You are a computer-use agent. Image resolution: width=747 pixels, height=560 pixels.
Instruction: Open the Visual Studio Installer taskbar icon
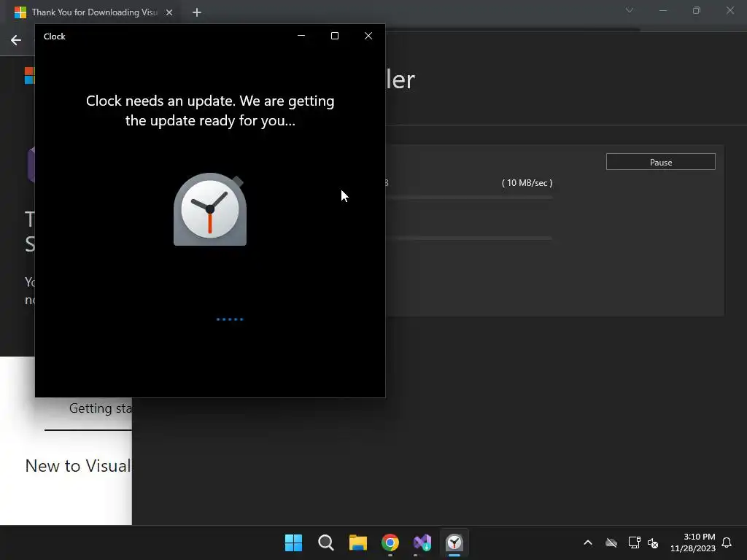[422, 542]
